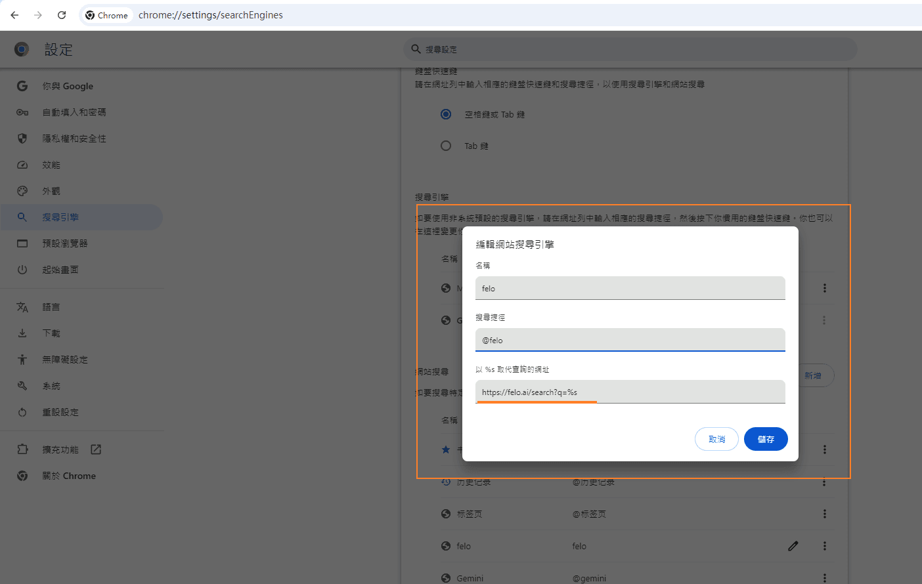The width and height of the screenshot is (922, 584).
Task: Click the magnifier icon in 搜尋設定 bar
Action: pos(416,49)
